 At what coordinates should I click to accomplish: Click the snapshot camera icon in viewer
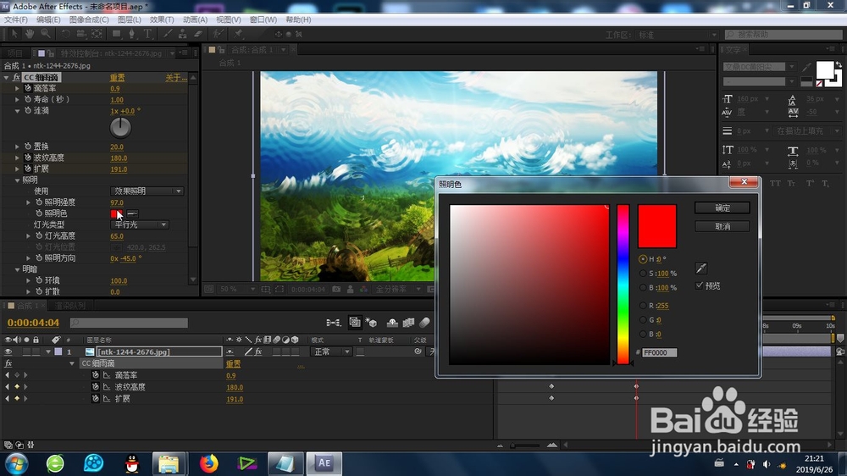pyautogui.click(x=336, y=290)
